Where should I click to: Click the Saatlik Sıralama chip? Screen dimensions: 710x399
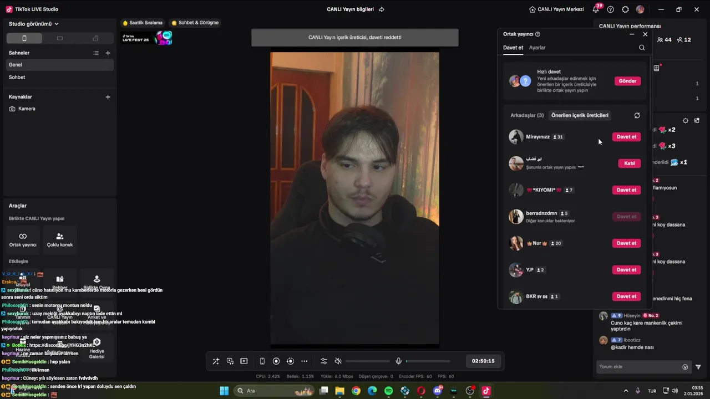(x=143, y=23)
